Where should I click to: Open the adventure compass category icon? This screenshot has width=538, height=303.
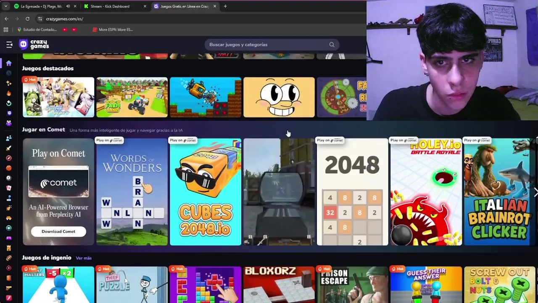8,158
